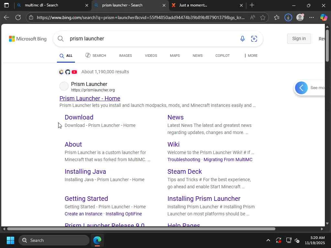
Task: Open the Settings and more ellipsis menu
Action: [312, 17]
